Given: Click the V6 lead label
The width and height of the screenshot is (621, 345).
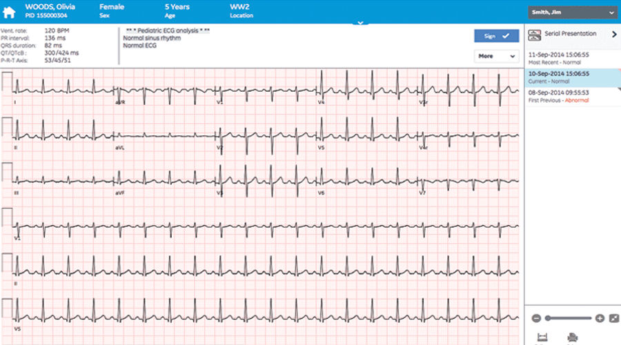Looking at the screenshot, I should pos(321,193).
